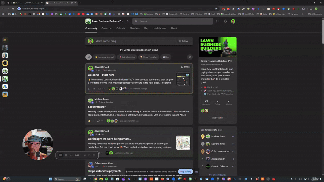
Task: Like the Subcontractor post
Action: coord(89,121)
